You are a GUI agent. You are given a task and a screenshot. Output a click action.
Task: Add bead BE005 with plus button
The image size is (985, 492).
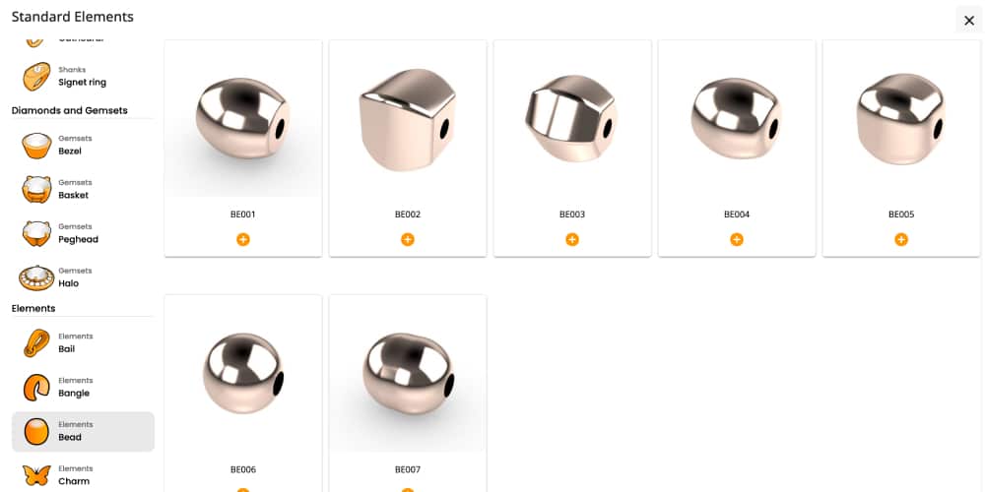[x=901, y=239]
